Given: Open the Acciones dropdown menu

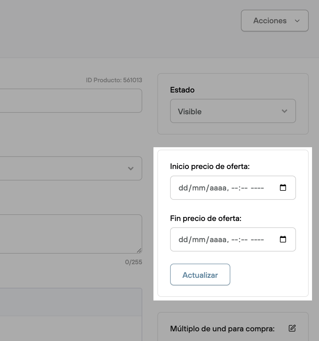Looking at the screenshot, I should [275, 21].
